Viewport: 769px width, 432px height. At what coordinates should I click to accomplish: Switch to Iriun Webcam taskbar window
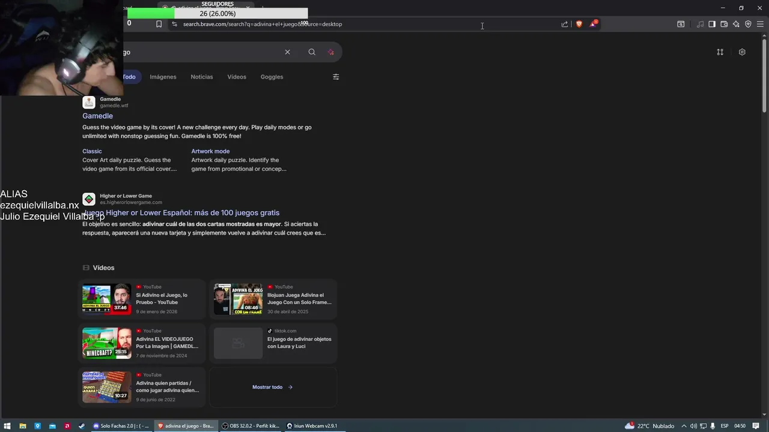(x=312, y=426)
